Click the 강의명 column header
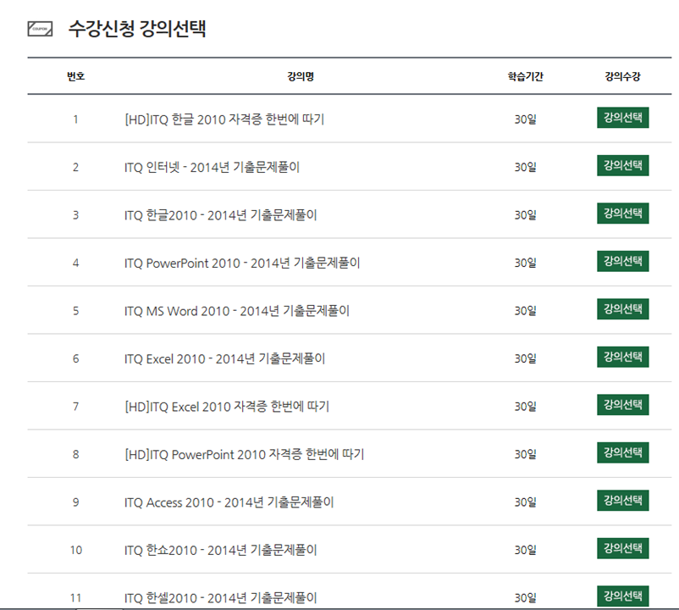The width and height of the screenshot is (679, 610). 301,77
